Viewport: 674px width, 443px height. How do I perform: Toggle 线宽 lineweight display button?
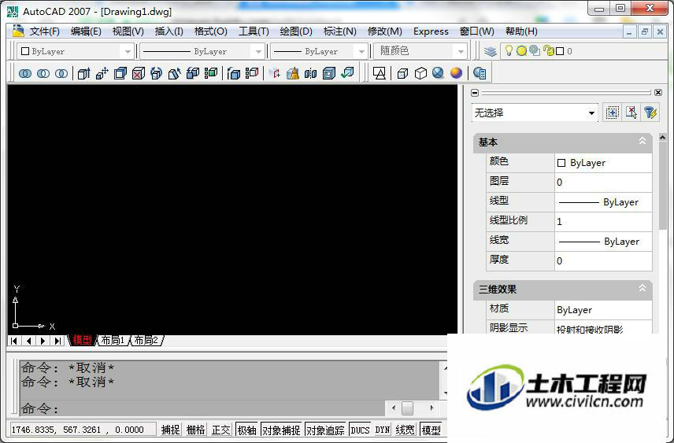pos(405,430)
